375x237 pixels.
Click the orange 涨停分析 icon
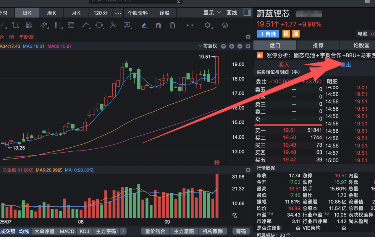point(260,55)
